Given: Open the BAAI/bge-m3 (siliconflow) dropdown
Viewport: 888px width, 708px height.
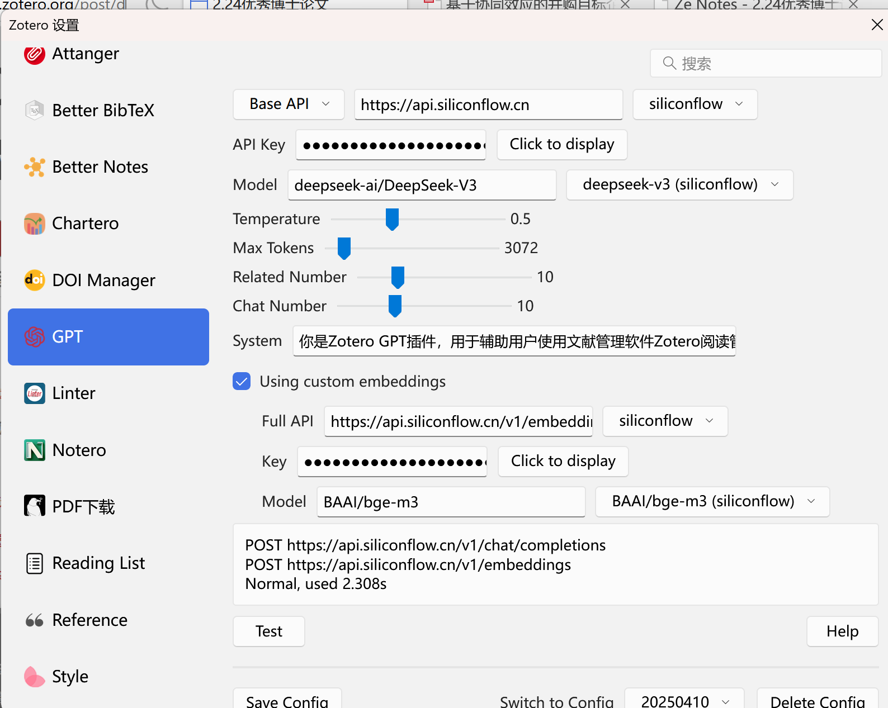Looking at the screenshot, I should coord(712,502).
